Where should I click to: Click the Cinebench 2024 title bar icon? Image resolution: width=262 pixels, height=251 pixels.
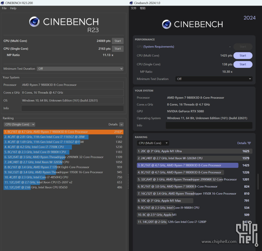click(x=131, y=3)
